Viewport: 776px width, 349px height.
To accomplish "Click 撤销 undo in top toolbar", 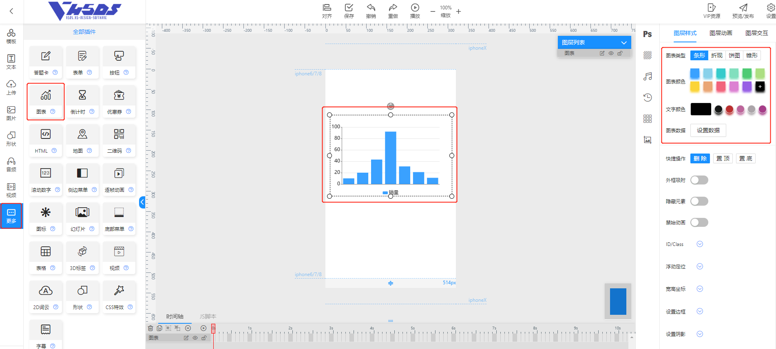I will 371,11.
